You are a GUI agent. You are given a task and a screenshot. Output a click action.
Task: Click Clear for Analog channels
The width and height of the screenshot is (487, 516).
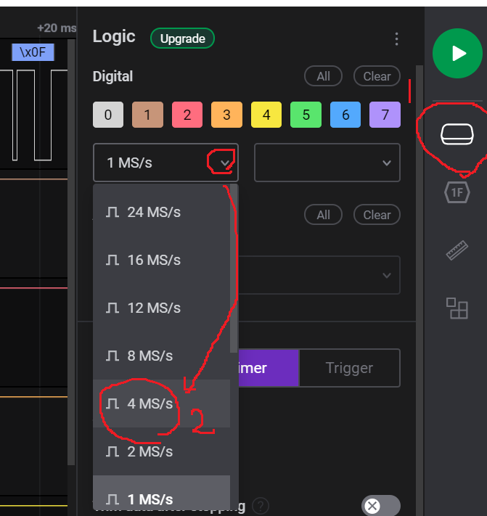[377, 215]
